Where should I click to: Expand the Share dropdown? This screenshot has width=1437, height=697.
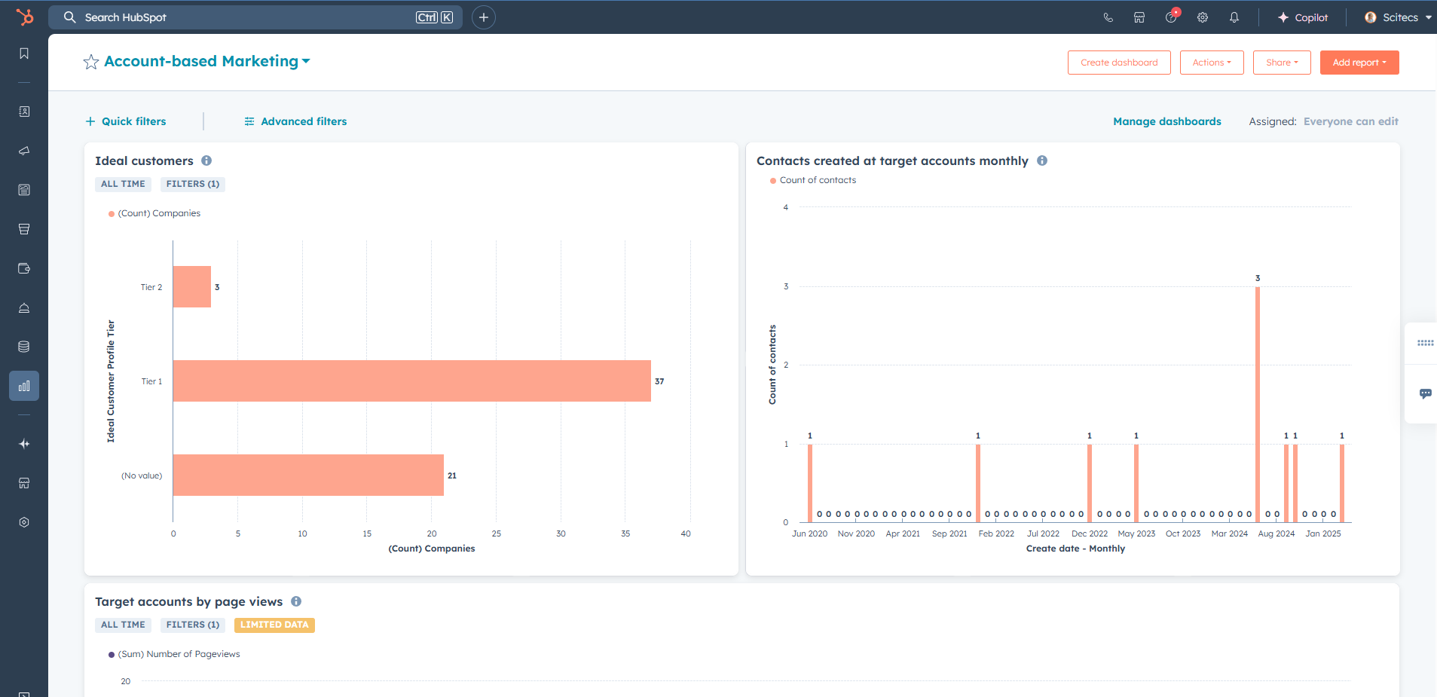1281,63
